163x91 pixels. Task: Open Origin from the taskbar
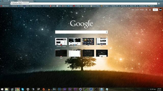(x=44, y=89)
